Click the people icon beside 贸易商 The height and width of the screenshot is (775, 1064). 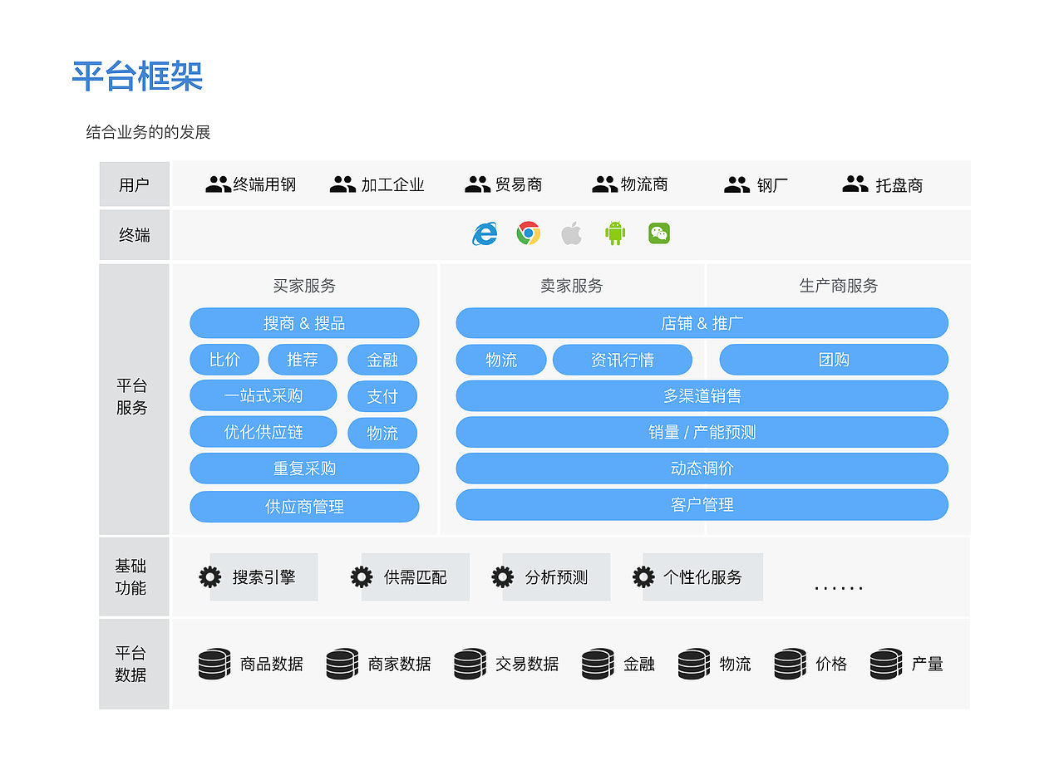pyautogui.click(x=477, y=184)
